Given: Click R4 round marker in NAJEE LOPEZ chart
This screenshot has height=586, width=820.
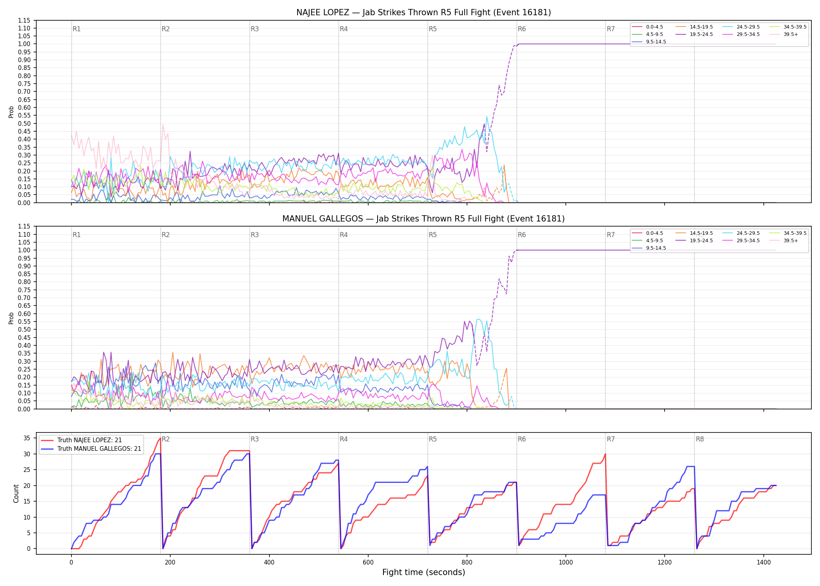Looking at the screenshot, I should tap(344, 29).
